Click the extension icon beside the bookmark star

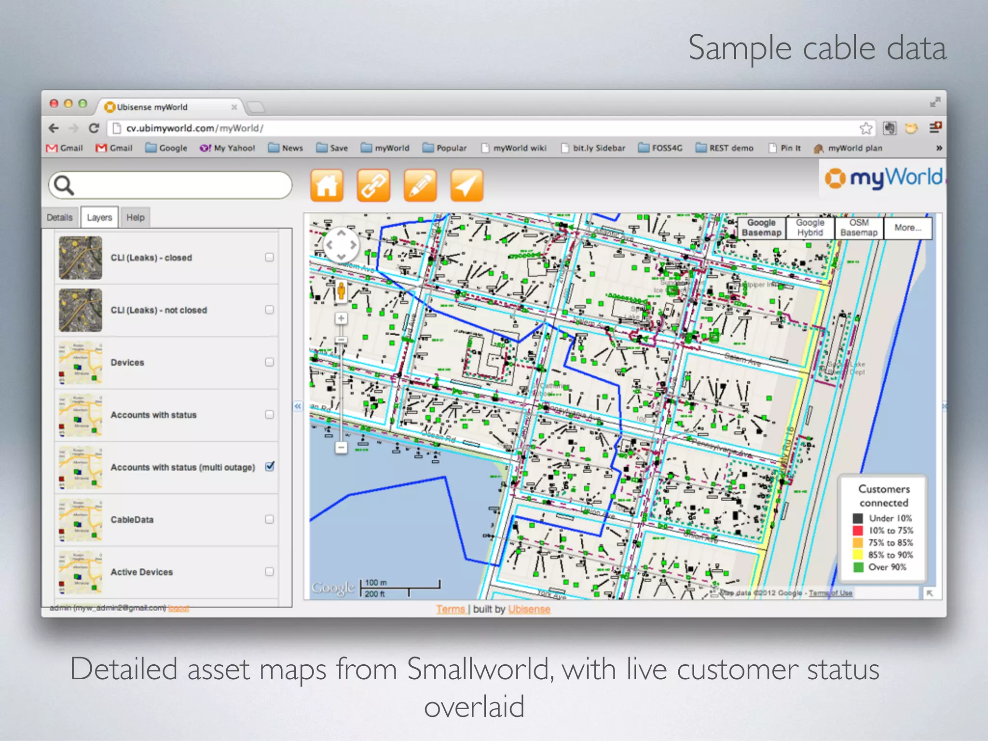pyautogui.click(x=890, y=128)
